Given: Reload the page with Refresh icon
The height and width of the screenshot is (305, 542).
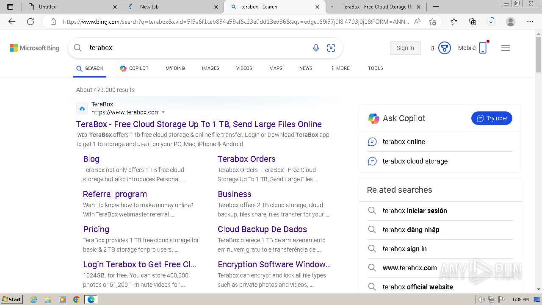Looking at the screenshot, I should (30, 22).
